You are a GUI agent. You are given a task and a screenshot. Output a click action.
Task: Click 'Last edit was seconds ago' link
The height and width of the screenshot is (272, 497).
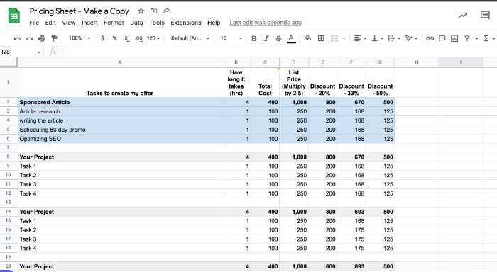(266, 23)
